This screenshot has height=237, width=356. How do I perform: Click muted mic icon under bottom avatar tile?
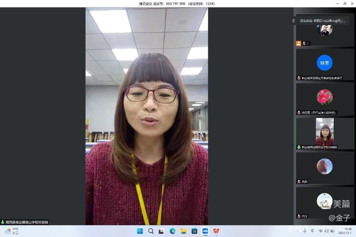[x=299, y=216]
